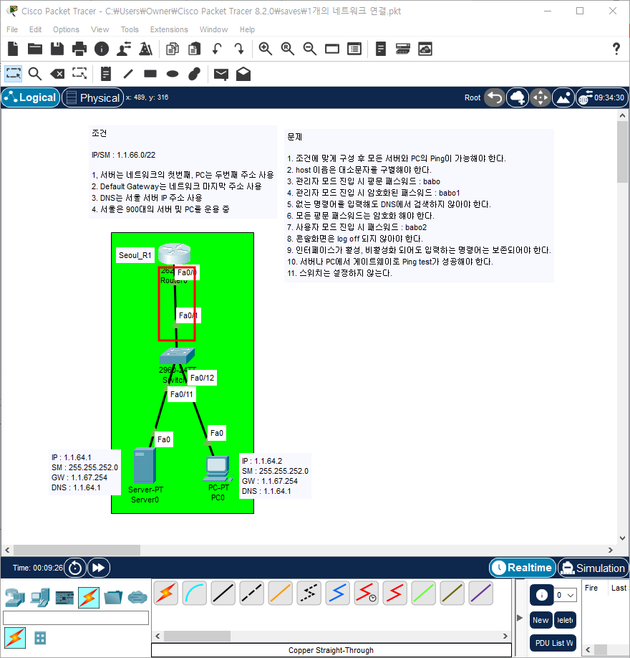This screenshot has width=630, height=658.
Task: Open the File menu
Action: [12, 29]
